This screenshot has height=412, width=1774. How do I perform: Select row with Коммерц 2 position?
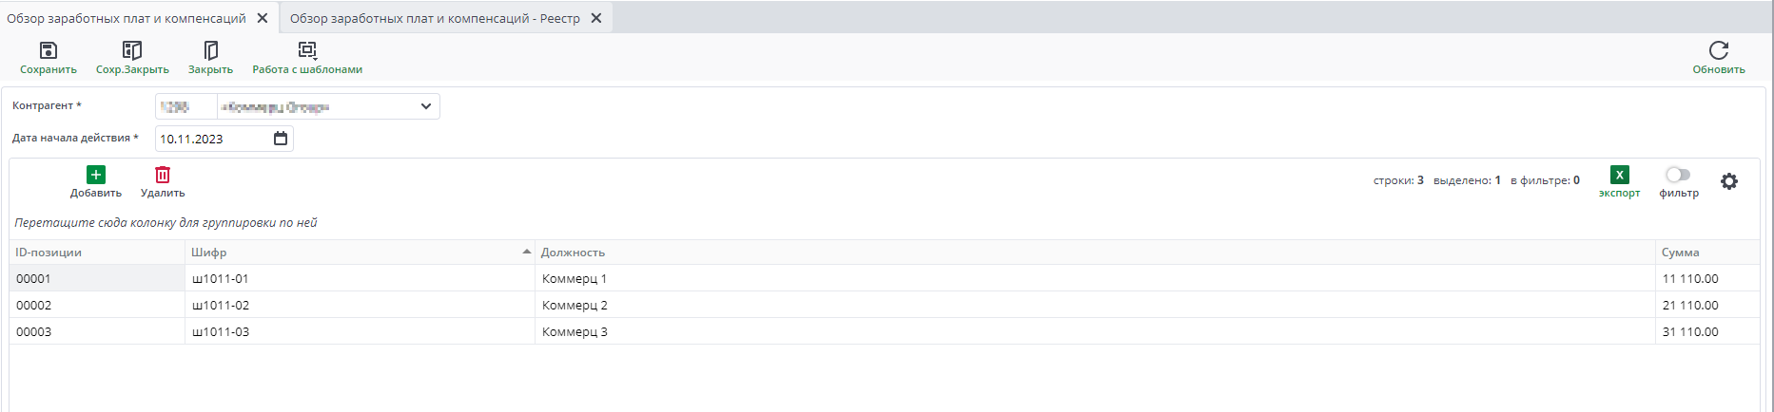[x=575, y=306]
